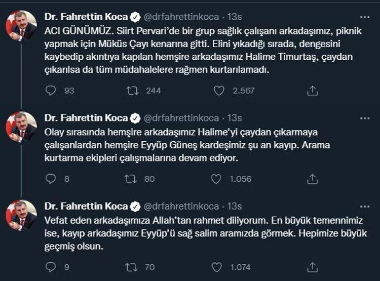The width and height of the screenshot is (380, 281).
Task: Click the verified badge on second tweet
Action: point(135,118)
